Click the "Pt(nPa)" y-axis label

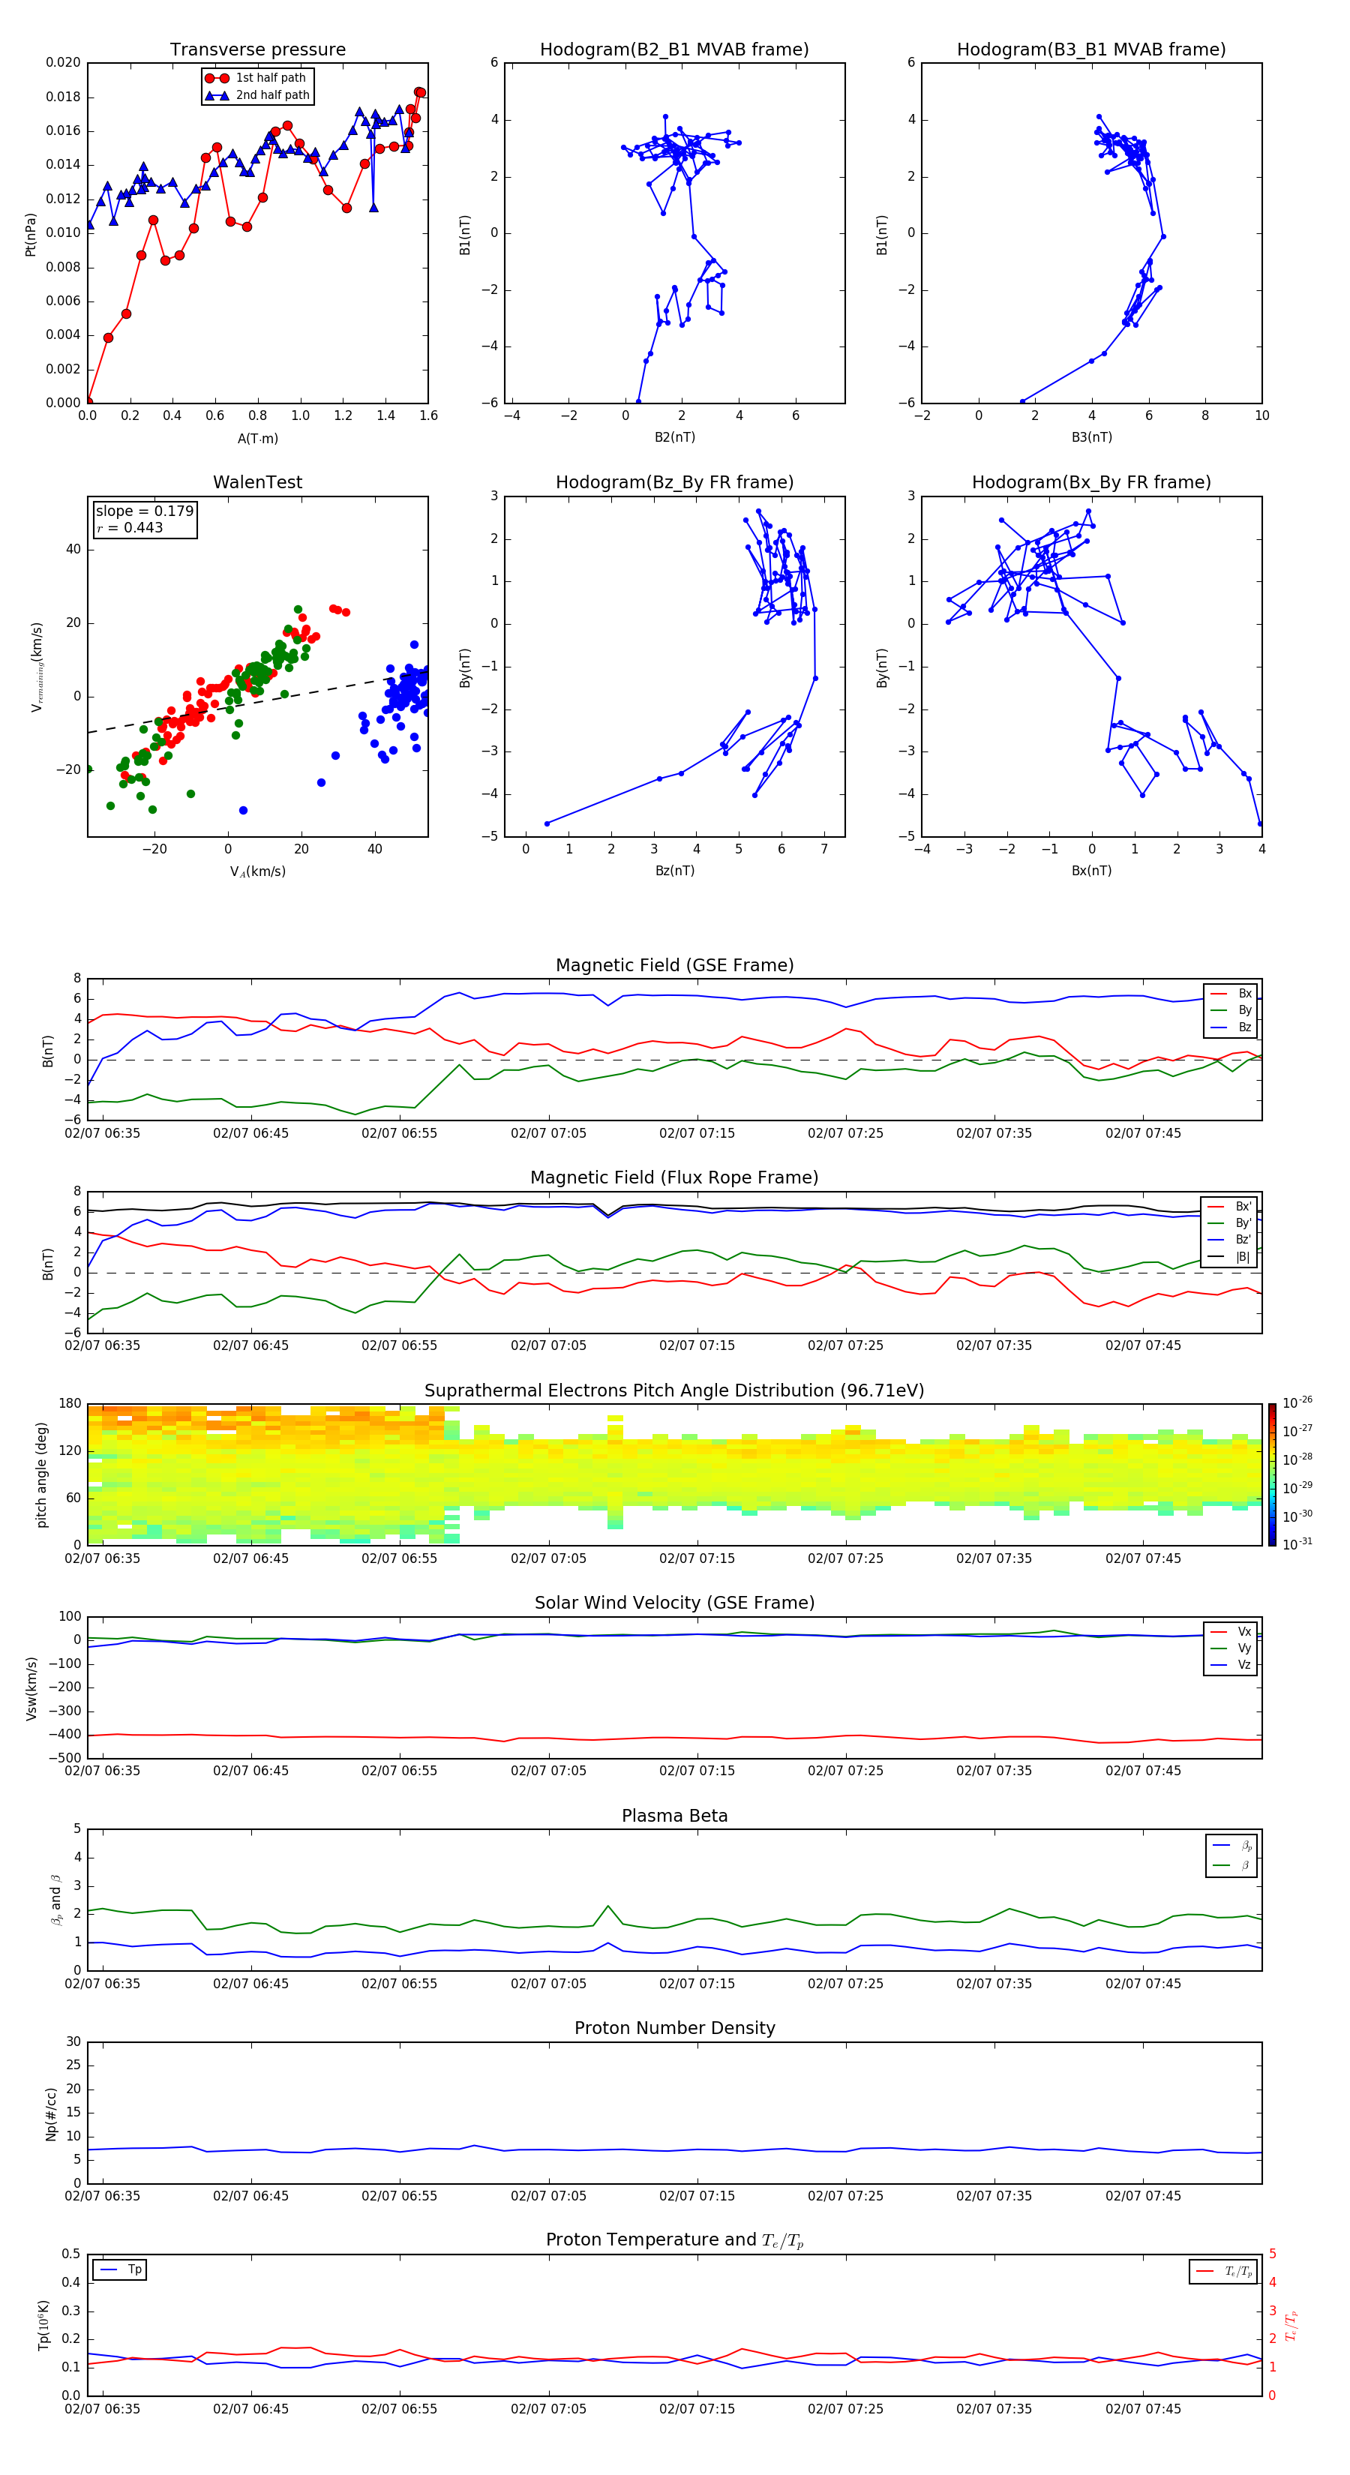[x=30, y=235]
